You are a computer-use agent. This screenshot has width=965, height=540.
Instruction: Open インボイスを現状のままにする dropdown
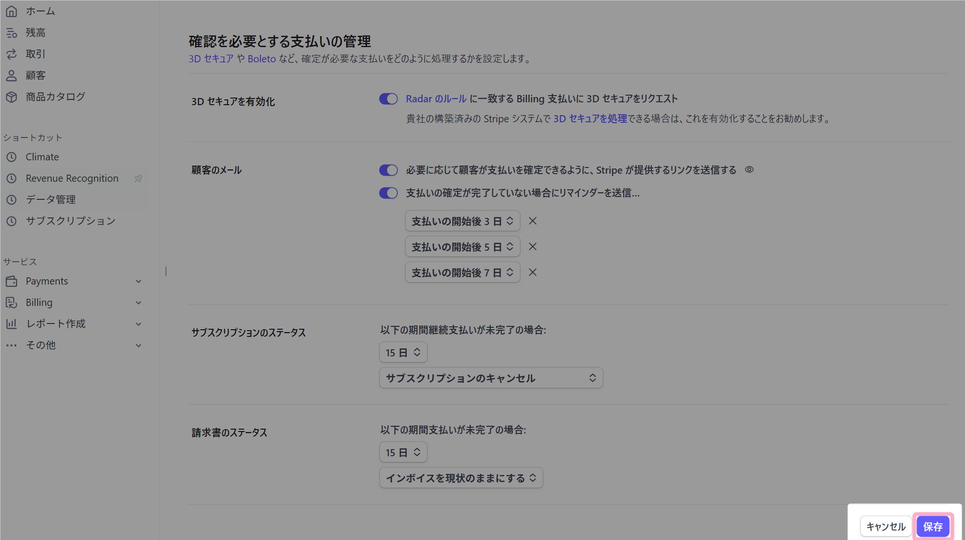click(x=461, y=478)
